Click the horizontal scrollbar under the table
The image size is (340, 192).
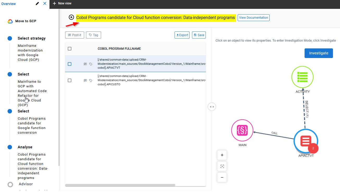[120, 185]
